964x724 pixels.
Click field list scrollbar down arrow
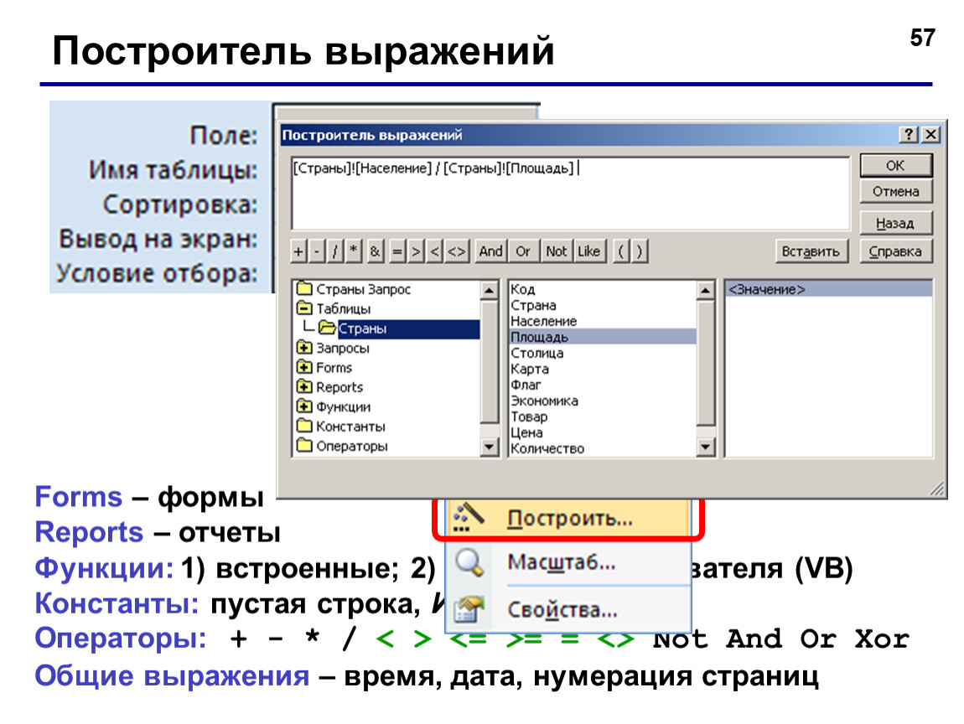(706, 447)
